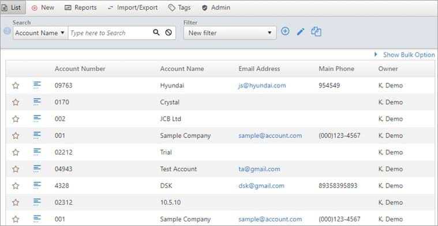Image resolution: width=438 pixels, height=226 pixels.
Task: Click the DSK account name
Action: point(166,186)
